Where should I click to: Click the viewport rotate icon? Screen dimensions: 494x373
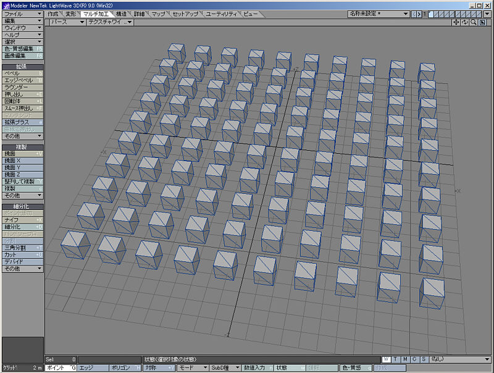(x=464, y=22)
